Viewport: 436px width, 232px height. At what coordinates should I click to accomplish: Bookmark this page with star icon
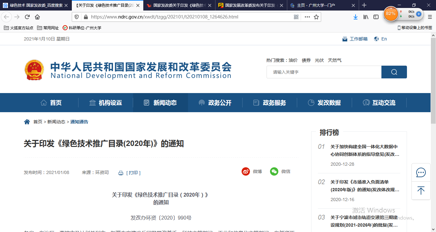(x=316, y=17)
